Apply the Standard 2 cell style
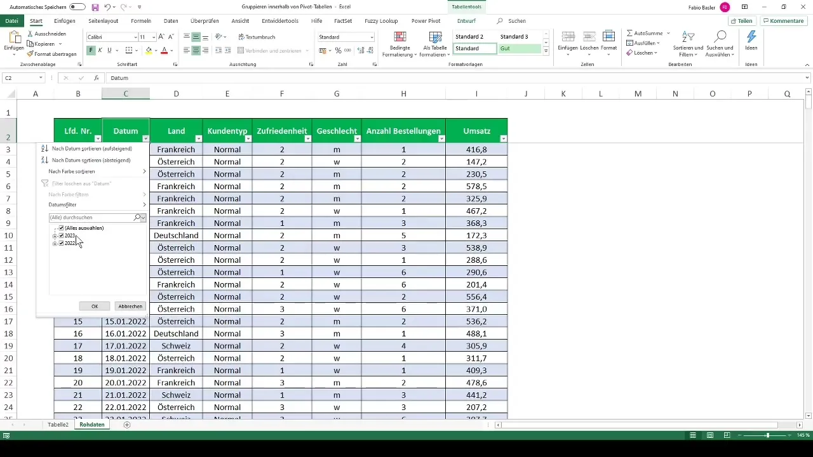The image size is (813, 457). pos(475,37)
